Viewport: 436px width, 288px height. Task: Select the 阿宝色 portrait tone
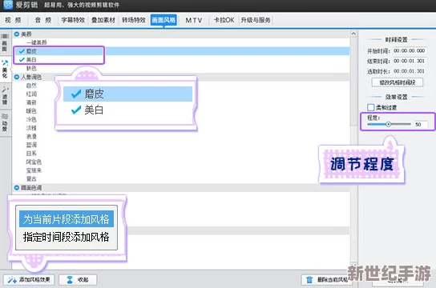tap(34, 162)
